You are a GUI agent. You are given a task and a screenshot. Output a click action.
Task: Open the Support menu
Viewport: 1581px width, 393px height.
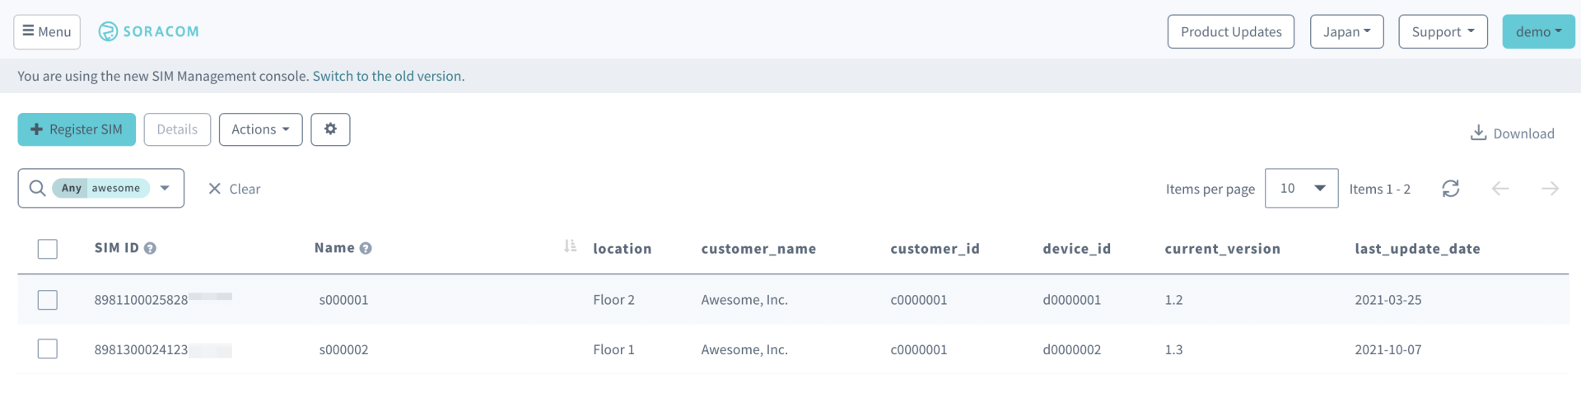click(x=1442, y=32)
